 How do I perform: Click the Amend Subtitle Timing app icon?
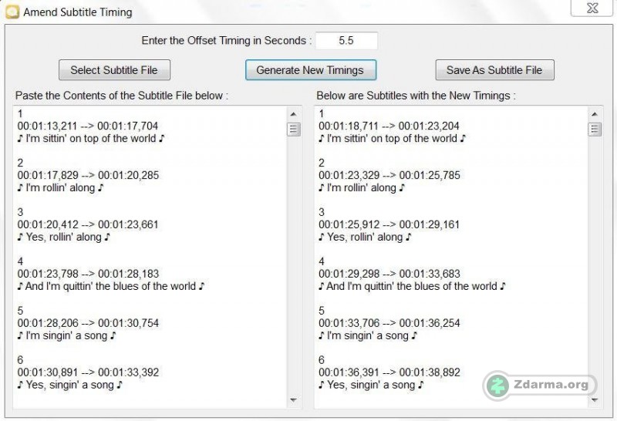[12, 12]
